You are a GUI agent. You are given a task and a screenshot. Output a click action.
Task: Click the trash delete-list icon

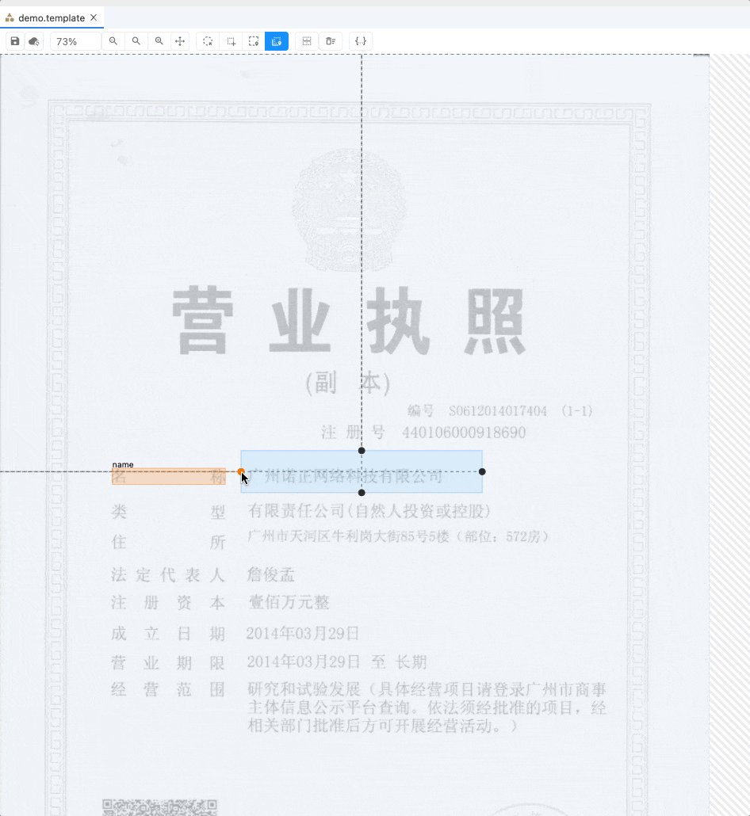coord(331,41)
